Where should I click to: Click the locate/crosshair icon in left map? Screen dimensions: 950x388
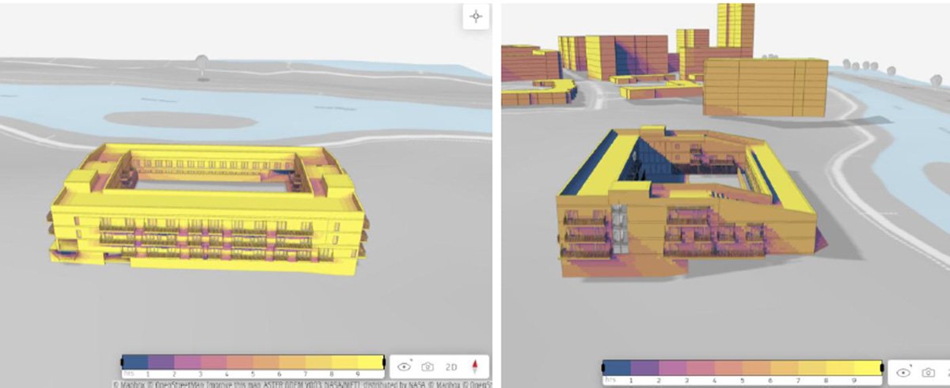pos(476,17)
